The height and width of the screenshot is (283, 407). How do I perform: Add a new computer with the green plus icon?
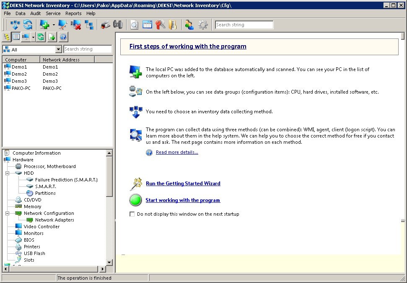(x=44, y=24)
